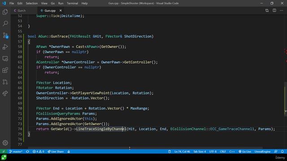This screenshot has width=287, height=161.
Task: Change CRLF end of line sequence
Action: tap(223, 152)
